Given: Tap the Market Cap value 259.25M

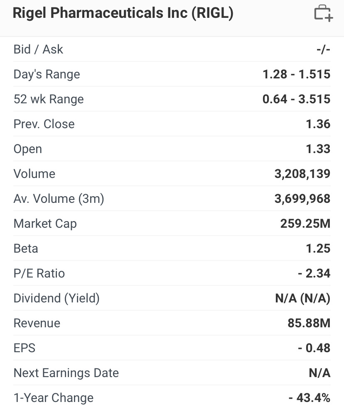Looking at the screenshot, I should pyautogui.click(x=305, y=224).
